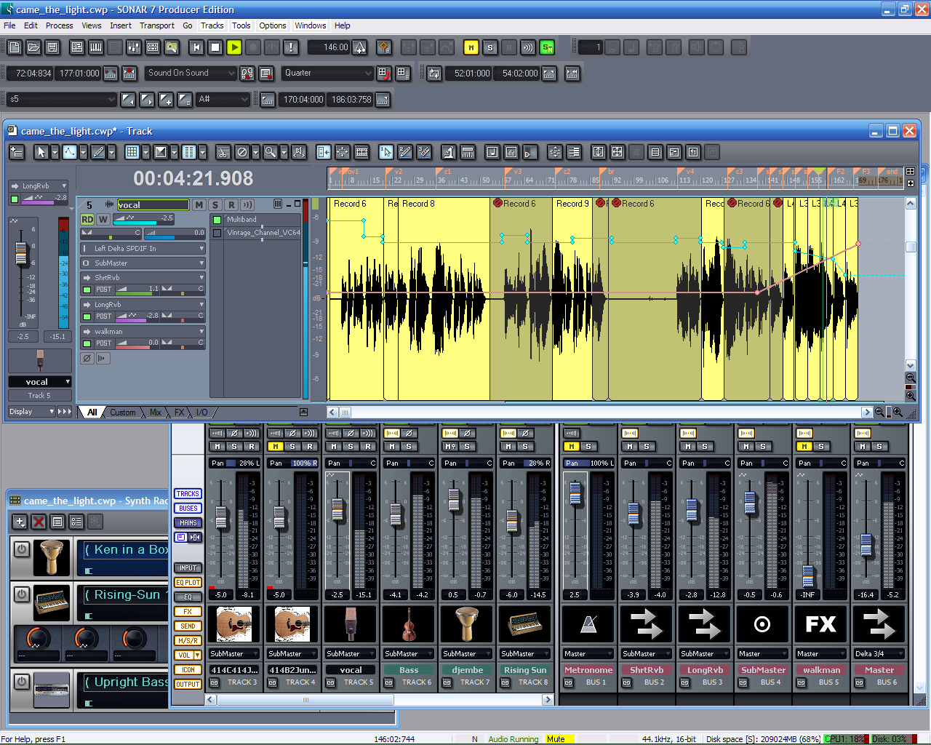
Task: Toggle the vocal track Record R button
Action: click(231, 205)
